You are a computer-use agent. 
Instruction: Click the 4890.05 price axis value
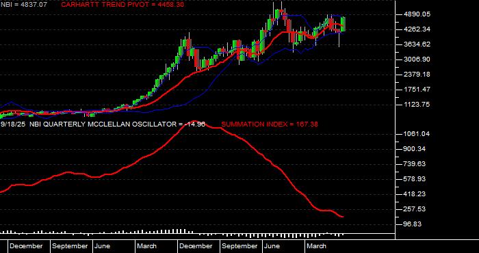[x=417, y=14]
